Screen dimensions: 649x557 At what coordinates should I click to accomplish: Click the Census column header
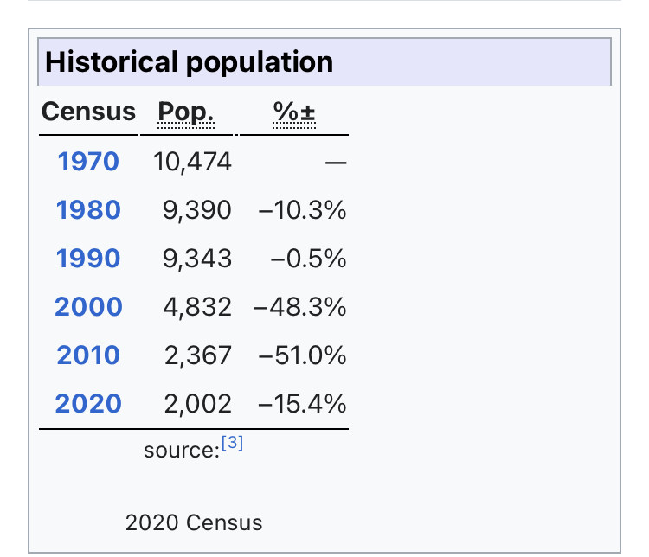click(88, 112)
